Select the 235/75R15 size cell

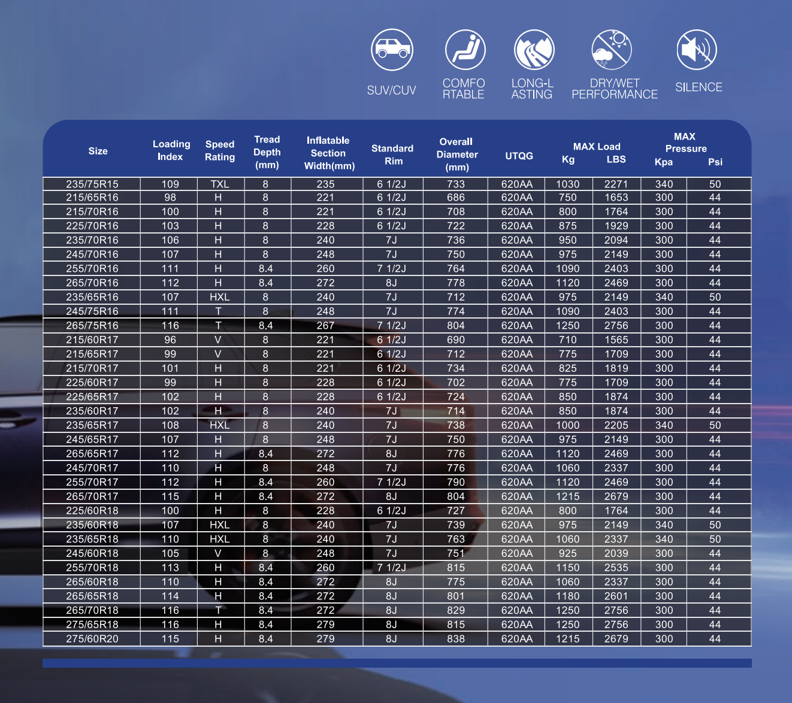(92, 184)
